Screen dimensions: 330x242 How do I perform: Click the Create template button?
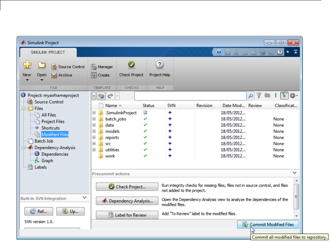click(100, 75)
